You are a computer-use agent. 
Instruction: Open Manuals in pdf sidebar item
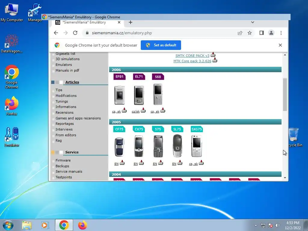pyautogui.click(x=67, y=70)
